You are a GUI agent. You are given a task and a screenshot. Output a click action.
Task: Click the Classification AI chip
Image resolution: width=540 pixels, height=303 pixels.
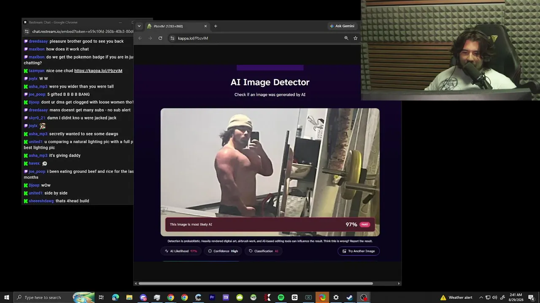264,251
